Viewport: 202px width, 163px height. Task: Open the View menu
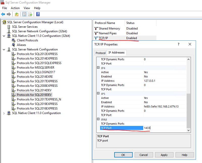pyautogui.click(x=27, y=8)
